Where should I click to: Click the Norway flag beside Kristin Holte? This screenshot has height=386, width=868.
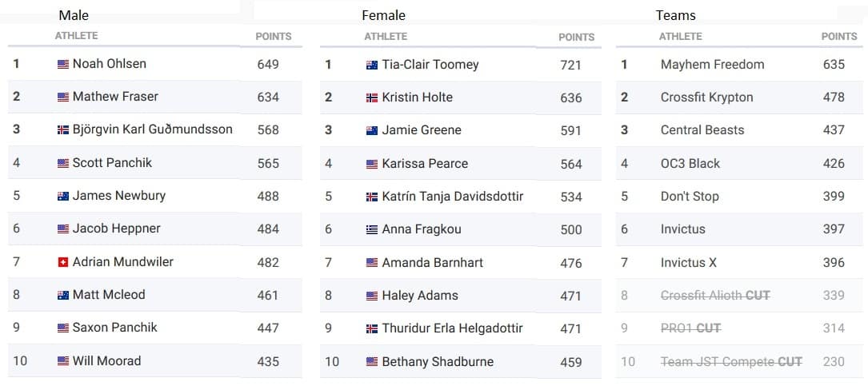pyautogui.click(x=372, y=97)
